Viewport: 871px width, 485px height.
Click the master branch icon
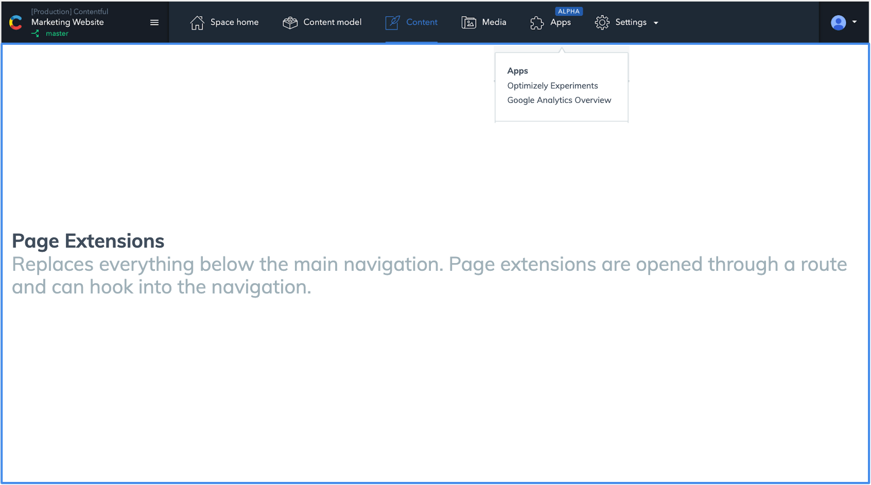(x=35, y=33)
